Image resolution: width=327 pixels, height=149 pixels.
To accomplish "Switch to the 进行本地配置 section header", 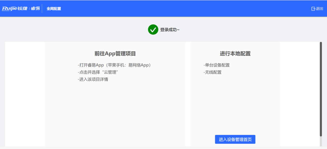I will (x=235, y=53).
